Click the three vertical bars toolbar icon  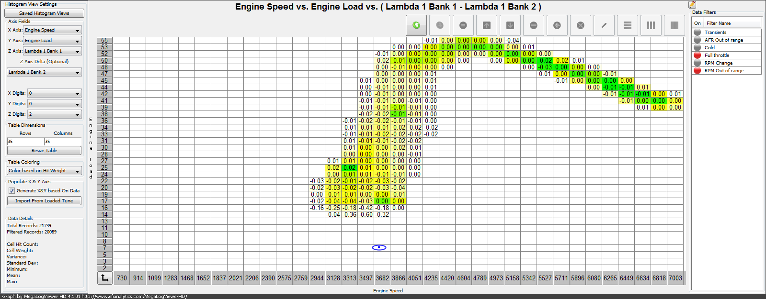click(651, 25)
